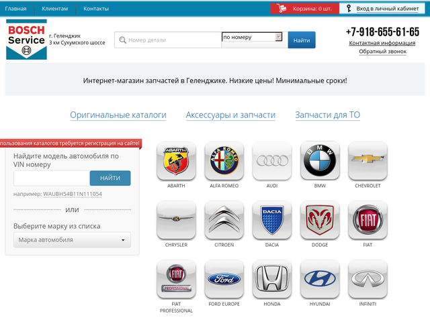Click the 'ALFA ROMEO' brand label
Screen dimensions: 430x322
(x=224, y=186)
